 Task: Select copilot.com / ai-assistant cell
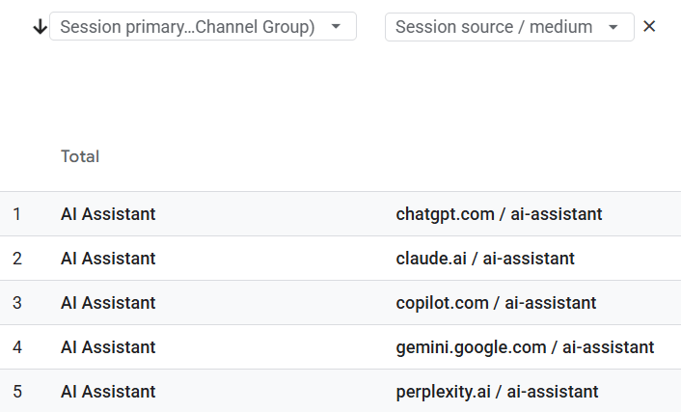[x=496, y=303]
